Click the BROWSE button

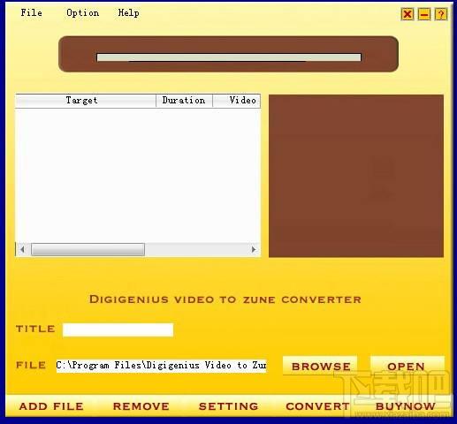click(321, 366)
